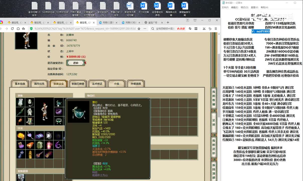Open the Notepad 查看(V) menu

(x=254, y=8)
